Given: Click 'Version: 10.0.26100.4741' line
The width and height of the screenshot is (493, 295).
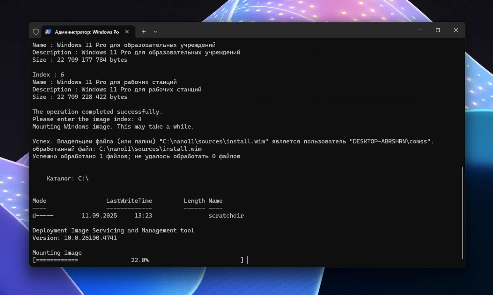Looking at the screenshot, I should [75, 238].
